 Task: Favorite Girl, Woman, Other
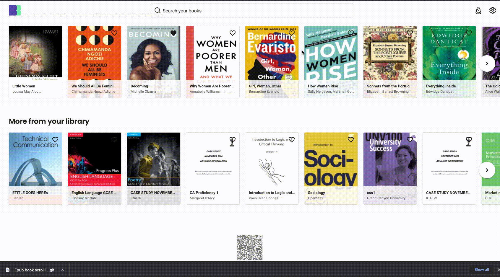click(292, 33)
